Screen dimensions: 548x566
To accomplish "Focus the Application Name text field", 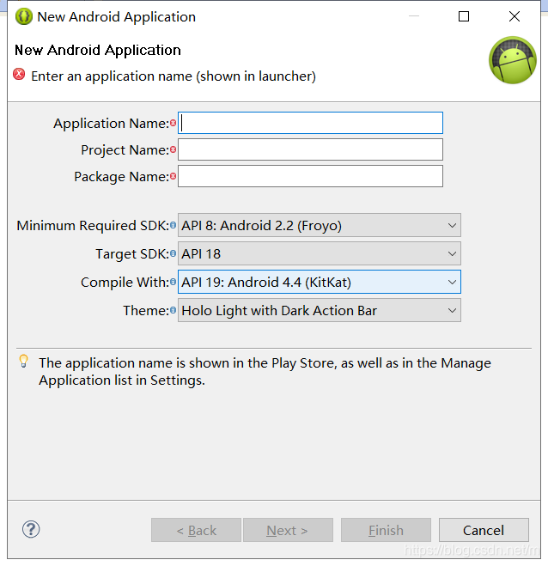I will tap(310, 123).
